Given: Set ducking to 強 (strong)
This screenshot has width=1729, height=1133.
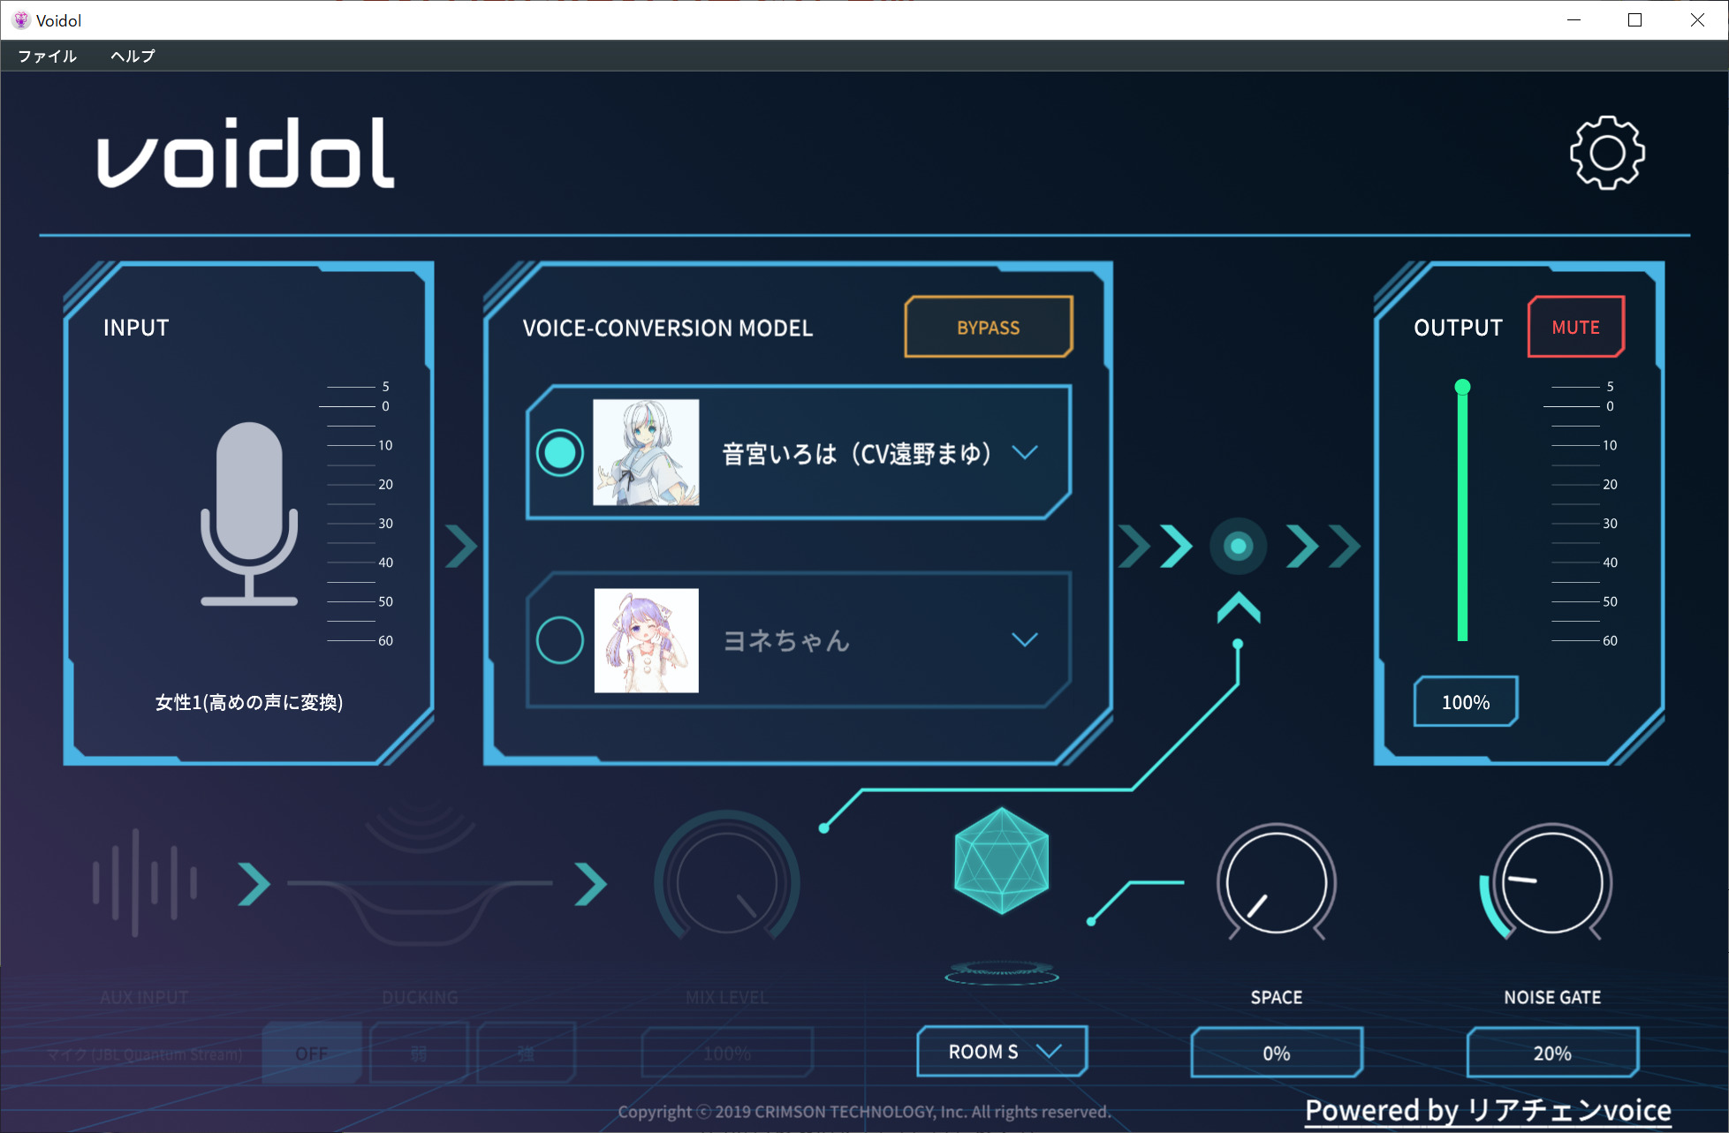Looking at the screenshot, I should [526, 1054].
